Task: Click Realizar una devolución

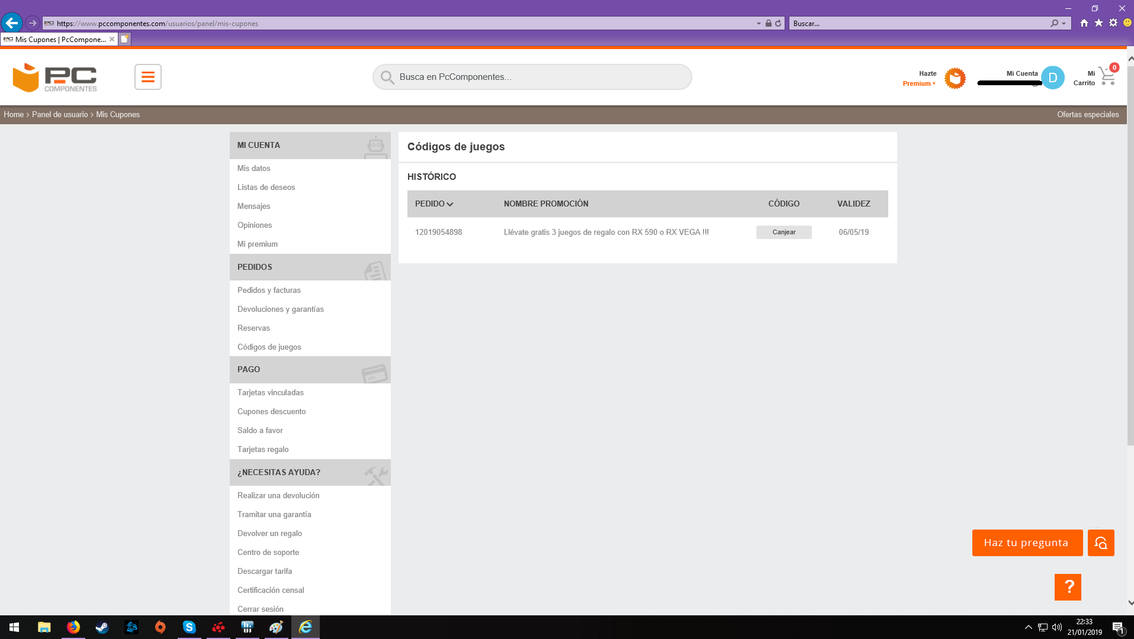Action: (278, 495)
